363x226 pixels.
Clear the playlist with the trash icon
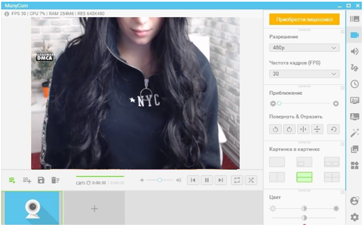point(55,180)
